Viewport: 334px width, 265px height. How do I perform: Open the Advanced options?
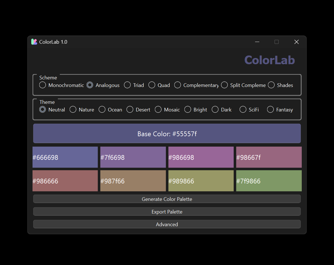167,224
